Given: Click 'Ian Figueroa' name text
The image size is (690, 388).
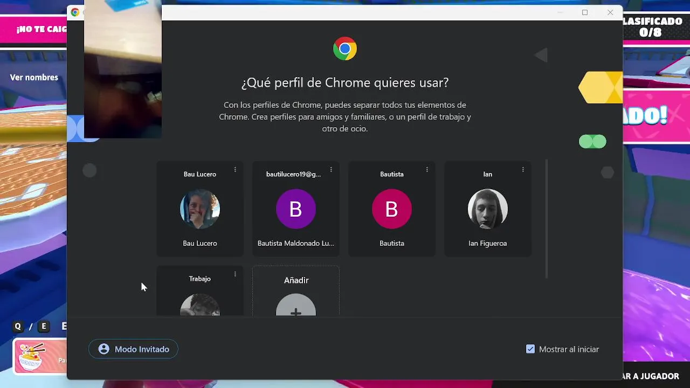Looking at the screenshot, I should 488,244.
